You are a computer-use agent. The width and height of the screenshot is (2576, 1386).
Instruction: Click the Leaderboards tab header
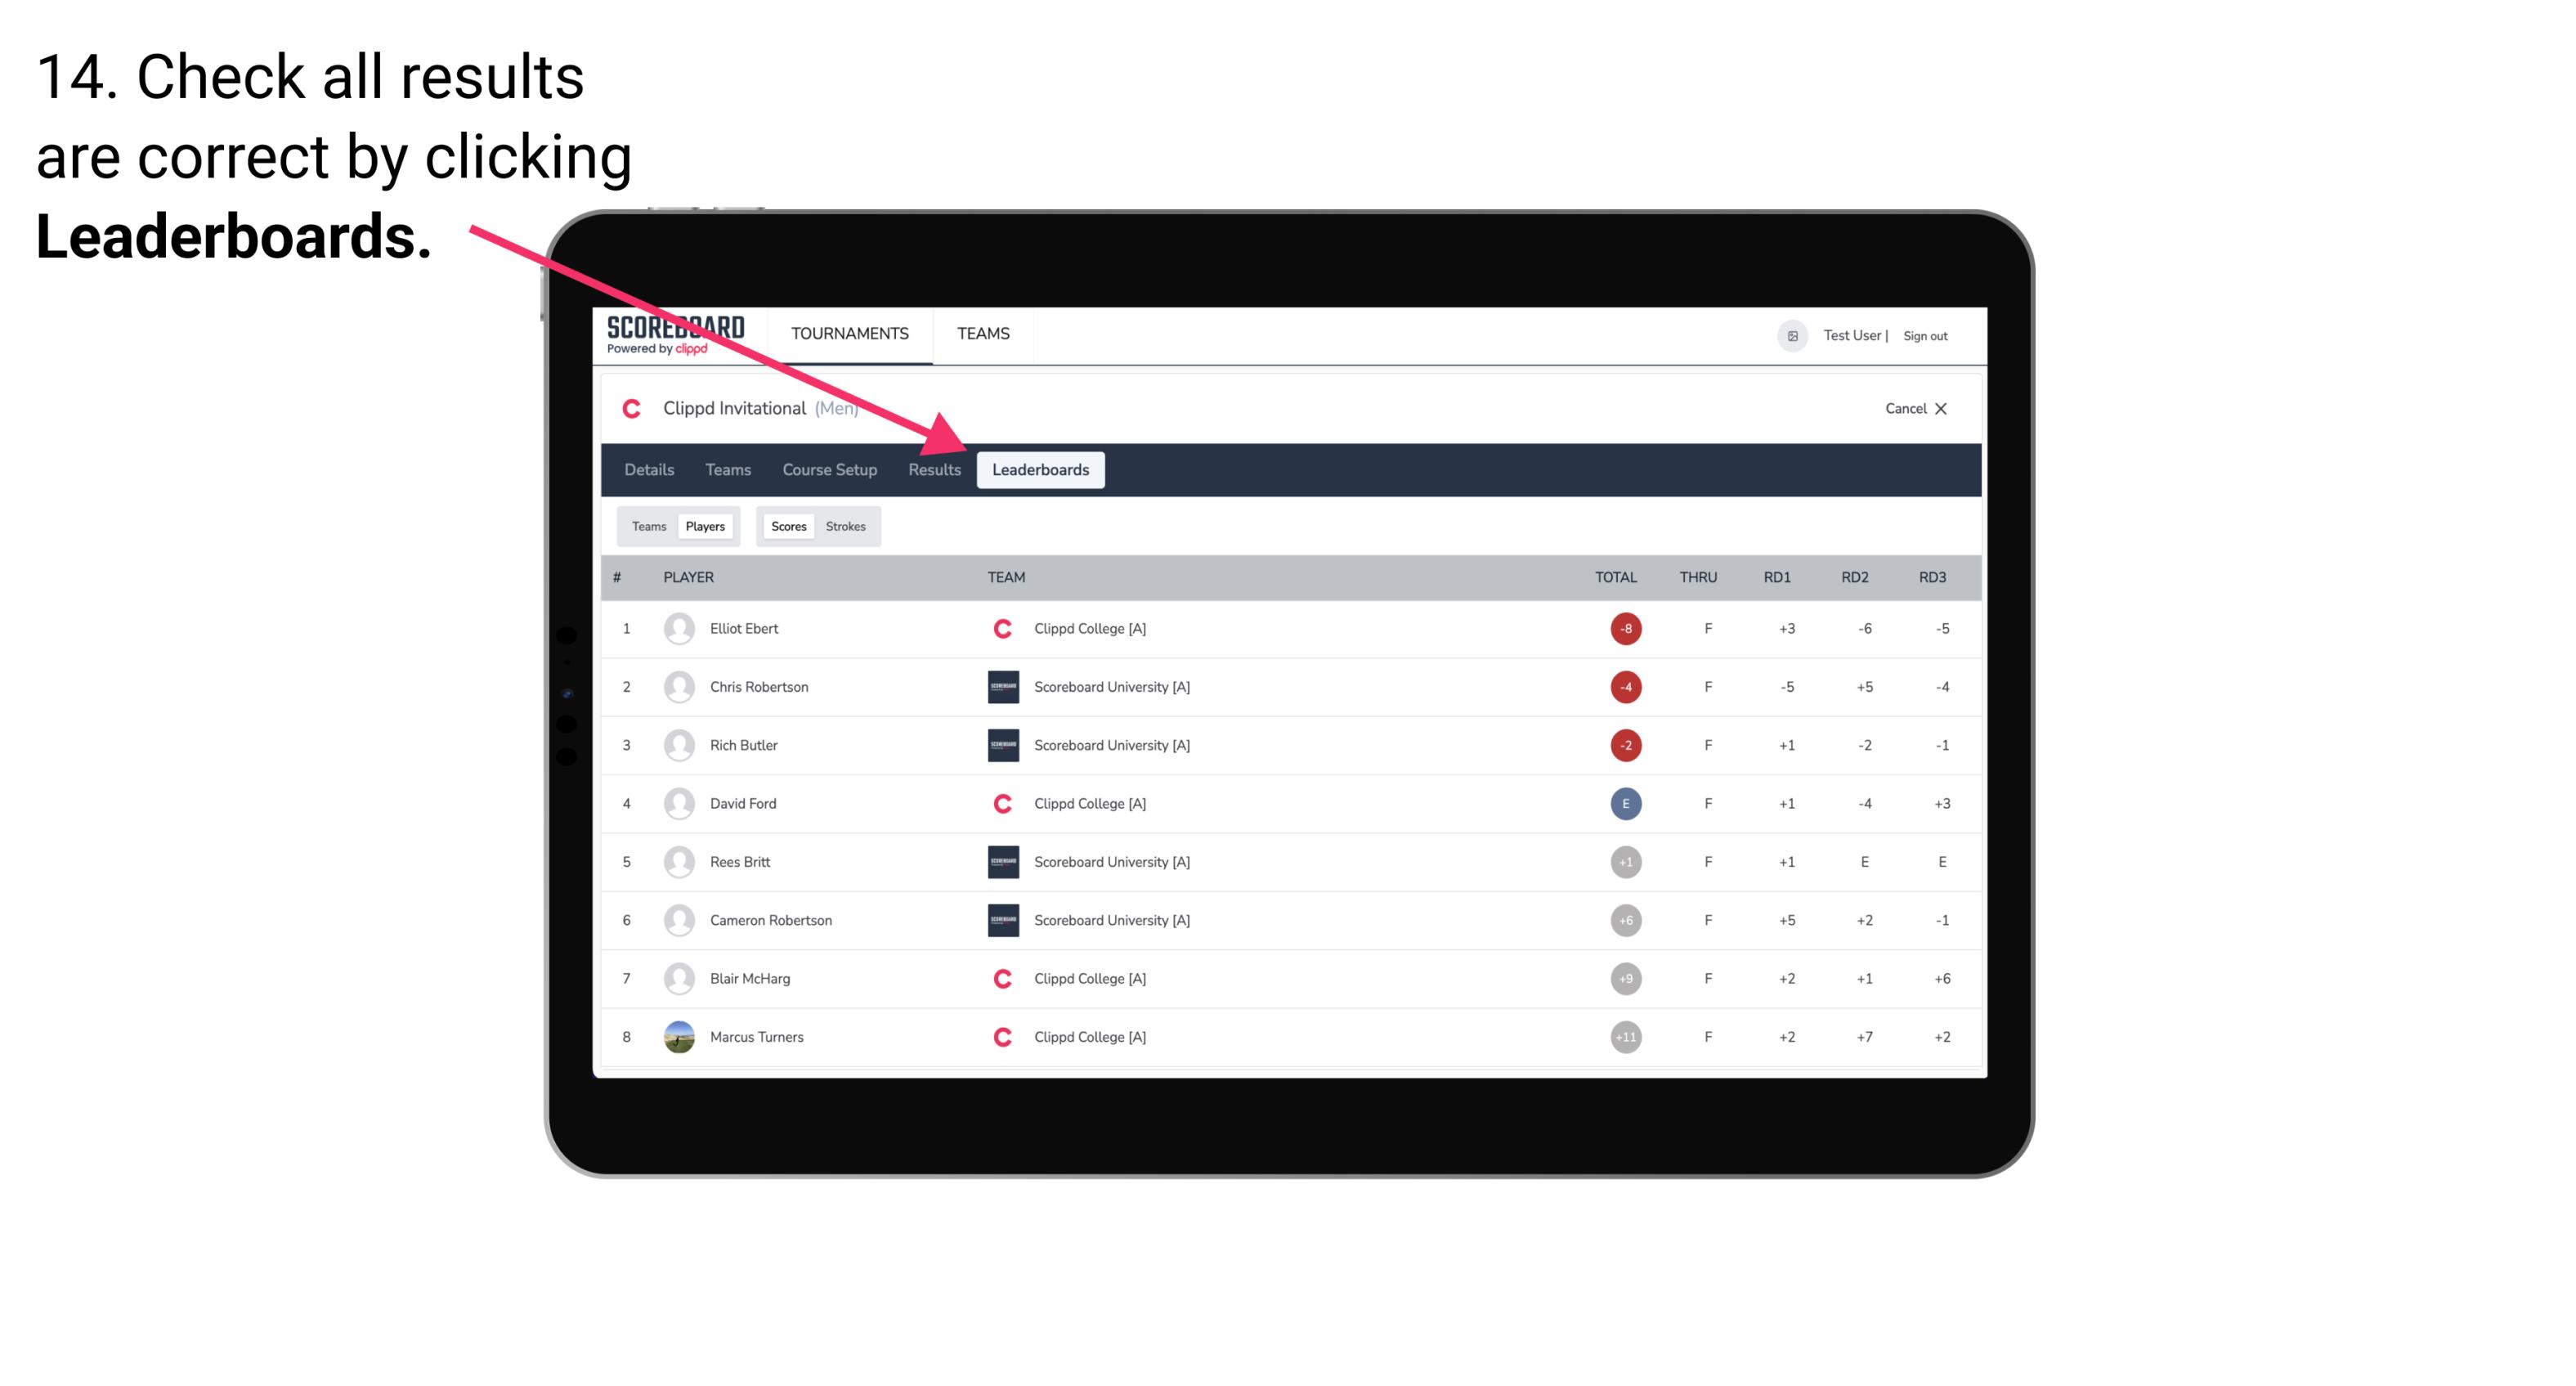click(1044, 471)
